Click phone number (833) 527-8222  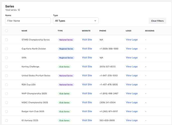108,67
